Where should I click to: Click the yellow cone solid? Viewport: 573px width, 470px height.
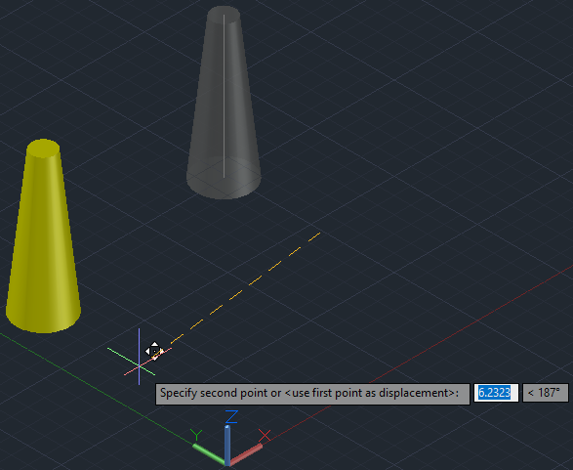pyautogui.click(x=43, y=235)
